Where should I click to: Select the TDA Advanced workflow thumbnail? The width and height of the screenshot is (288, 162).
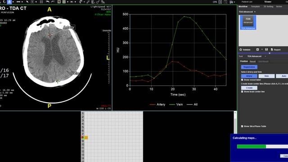248,22
